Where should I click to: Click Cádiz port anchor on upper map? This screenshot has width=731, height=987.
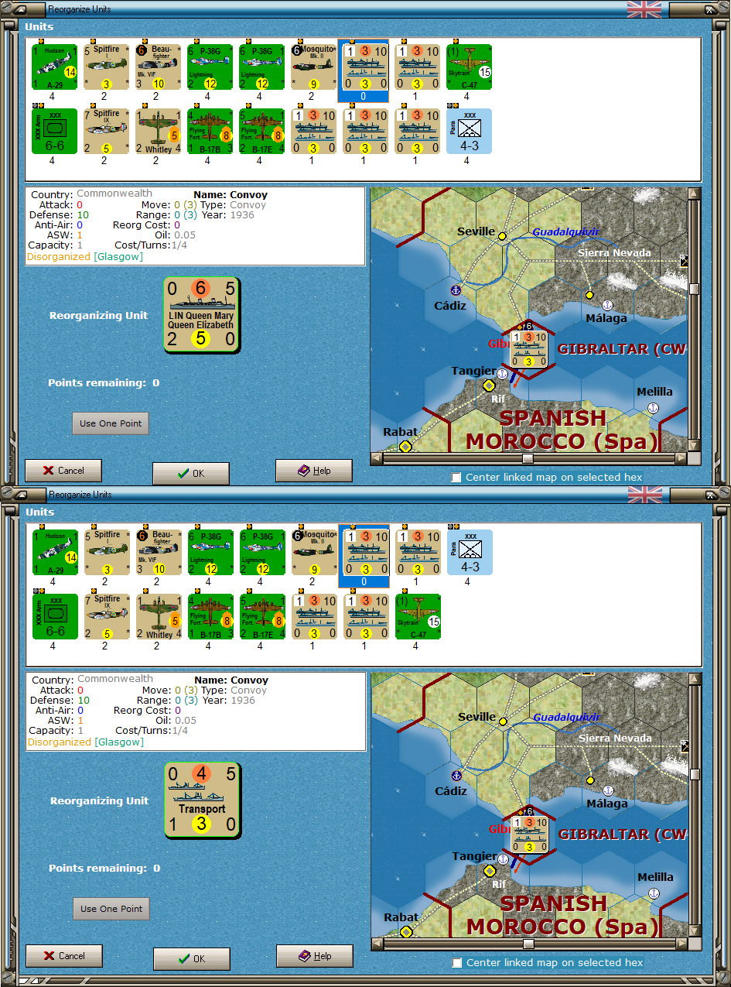click(456, 290)
